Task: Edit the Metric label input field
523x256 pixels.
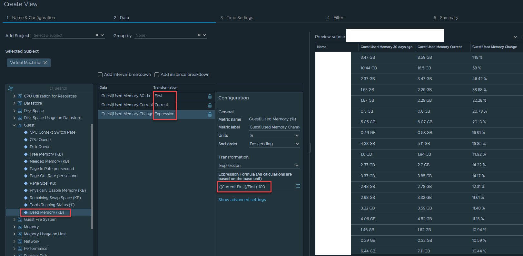Action: click(x=274, y=127)
